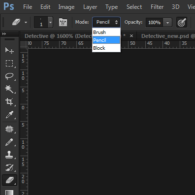Open the Type menu
Screen dimensions: 195x195
click(111, 7)
